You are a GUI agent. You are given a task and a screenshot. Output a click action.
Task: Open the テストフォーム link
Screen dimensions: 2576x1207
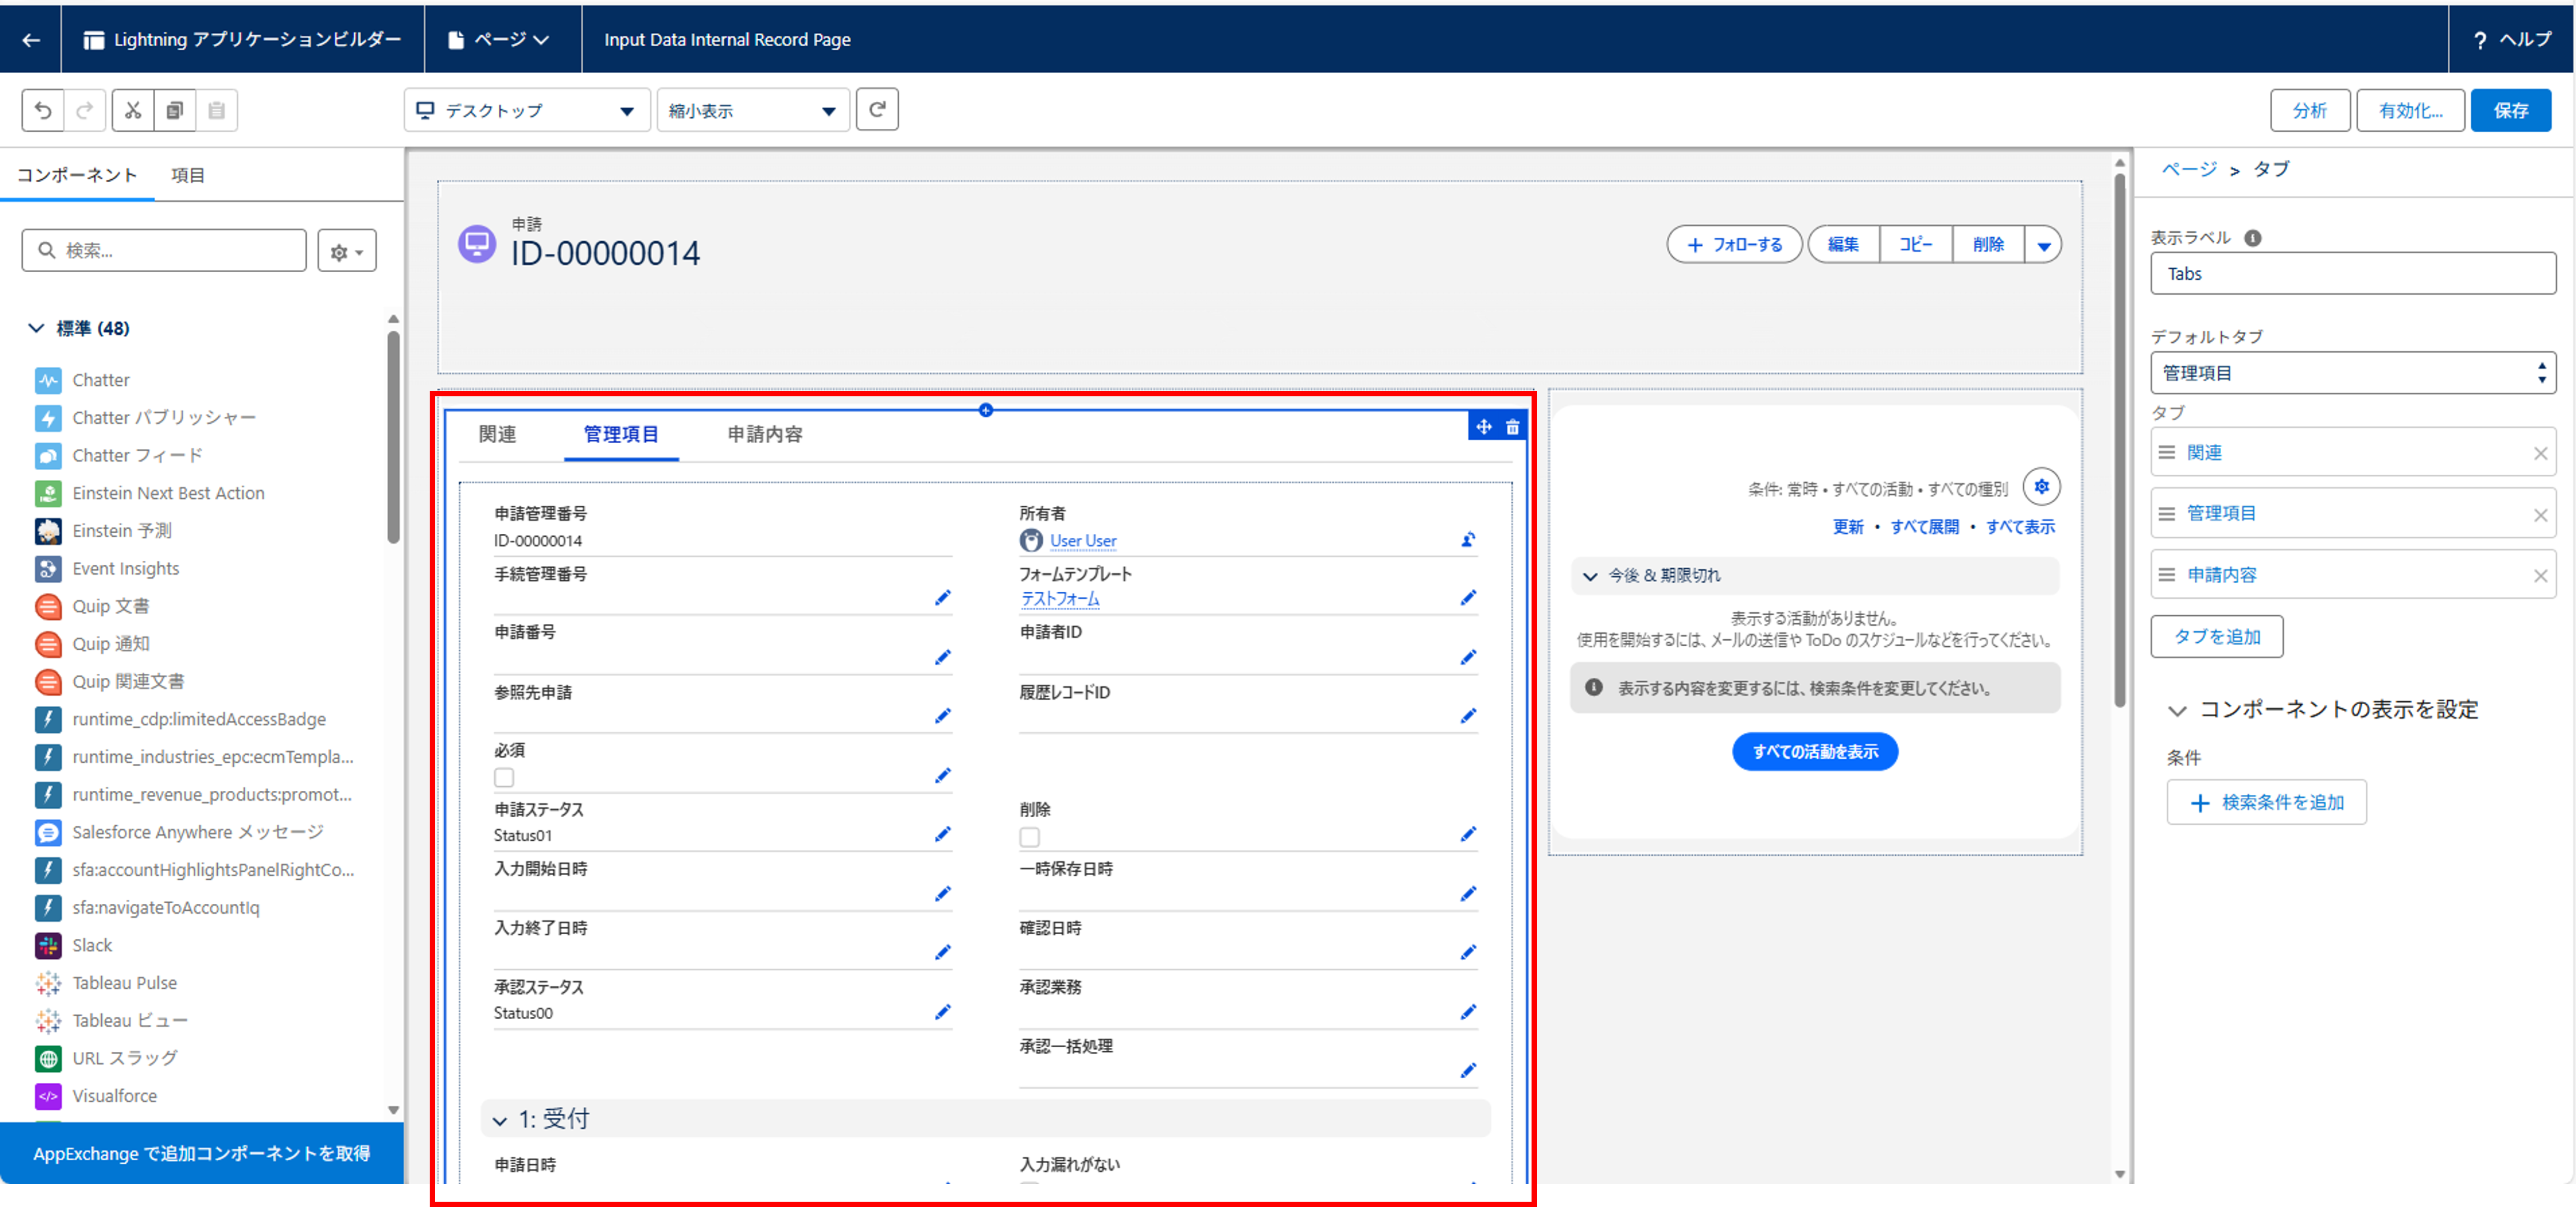pyautogui.click(x=1059, y=598)
